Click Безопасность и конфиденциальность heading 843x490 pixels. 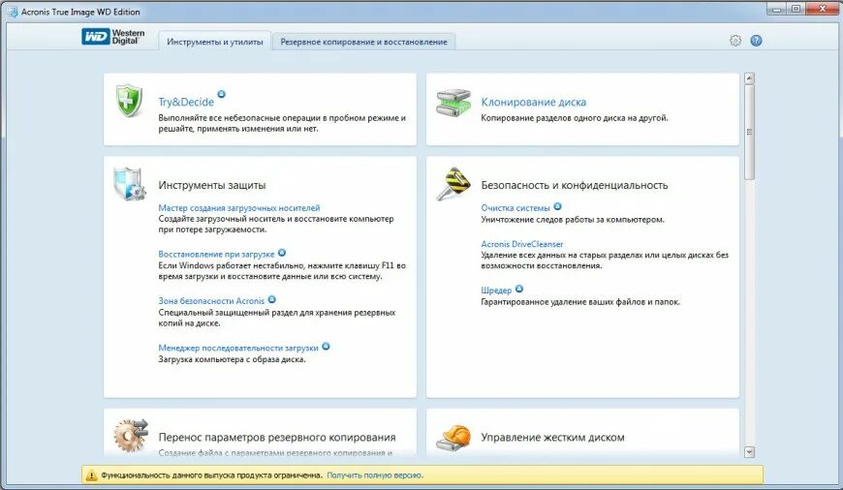tap(575, 185)
